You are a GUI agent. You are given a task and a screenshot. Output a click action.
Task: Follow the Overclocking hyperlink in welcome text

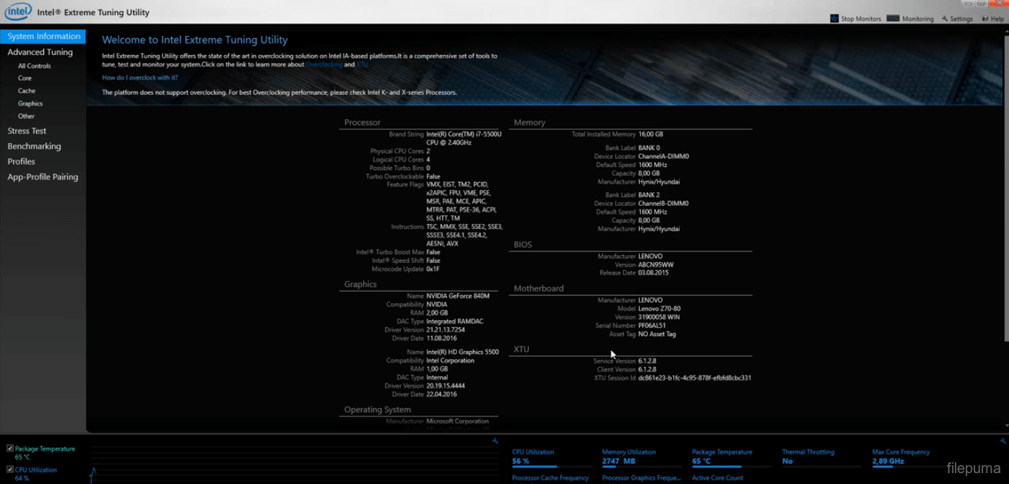pyautogui.click(x=324, y=64)
